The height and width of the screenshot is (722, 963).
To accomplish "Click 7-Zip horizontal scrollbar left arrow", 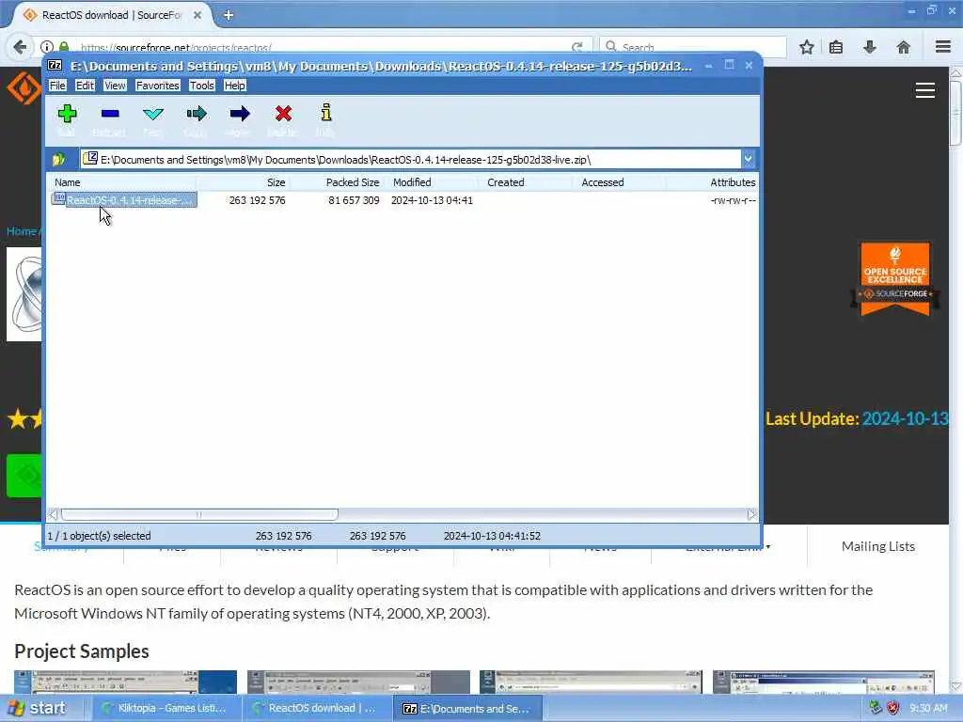I will tap(54, 514).
